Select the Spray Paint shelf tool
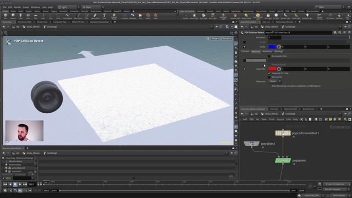 (x=95, y=16)
